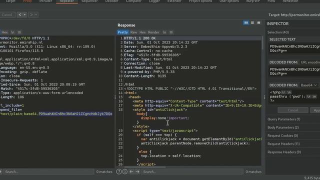Click the Content-Length: 9135 response line
320x180 pixels.
pyautogui.click(x=145, y=76)
